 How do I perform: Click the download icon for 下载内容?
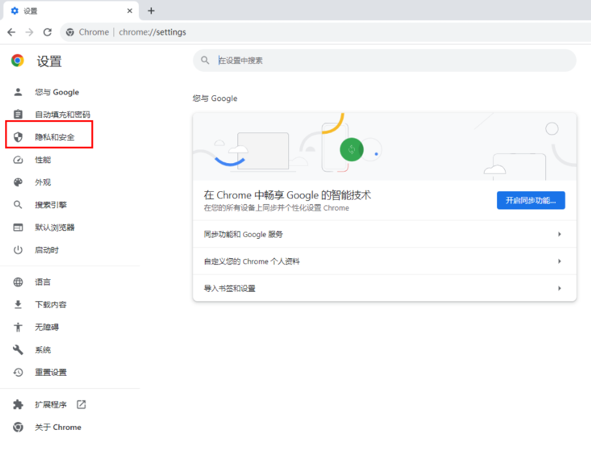coord(18,305)
